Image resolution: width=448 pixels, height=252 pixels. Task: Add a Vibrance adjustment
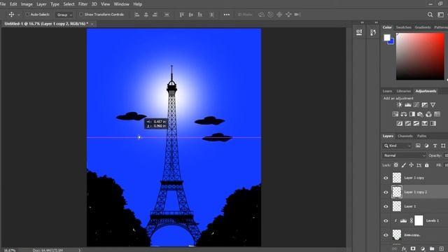pos(433,105)
